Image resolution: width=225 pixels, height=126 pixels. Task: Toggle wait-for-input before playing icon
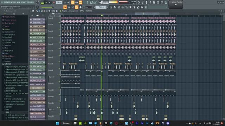coord(69,2)
